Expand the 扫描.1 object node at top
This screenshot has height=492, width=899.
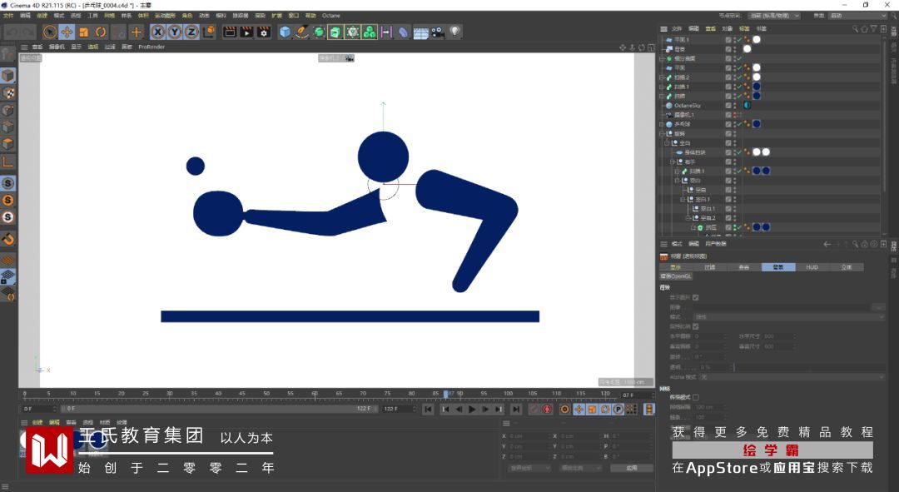point(663,87)
